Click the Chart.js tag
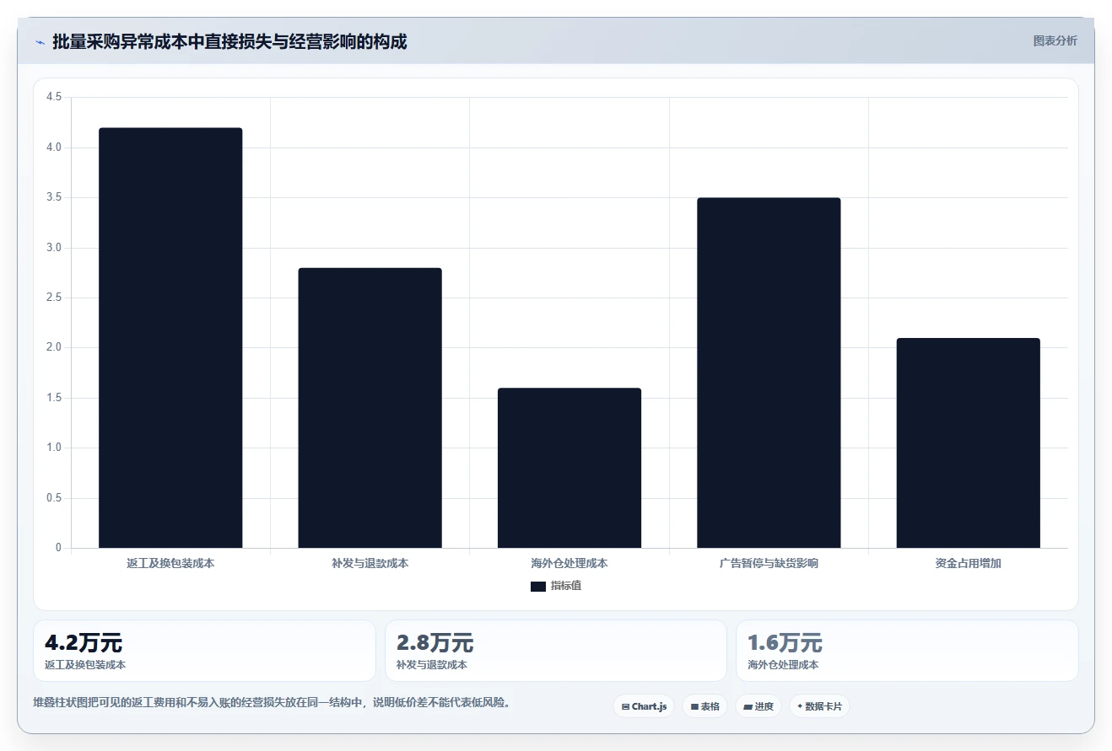Screen dimensions: 1112x751 [x=644, y=706]
